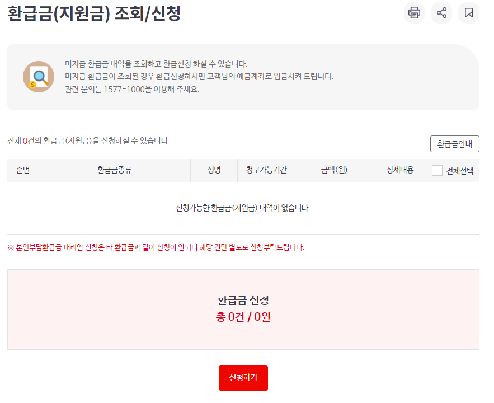Click the 환급금종류 column header

pos(115,170)
